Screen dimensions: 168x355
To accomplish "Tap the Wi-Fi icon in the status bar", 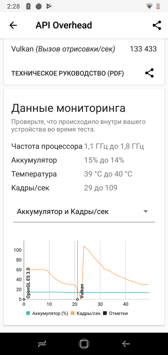I will point(149,6).
